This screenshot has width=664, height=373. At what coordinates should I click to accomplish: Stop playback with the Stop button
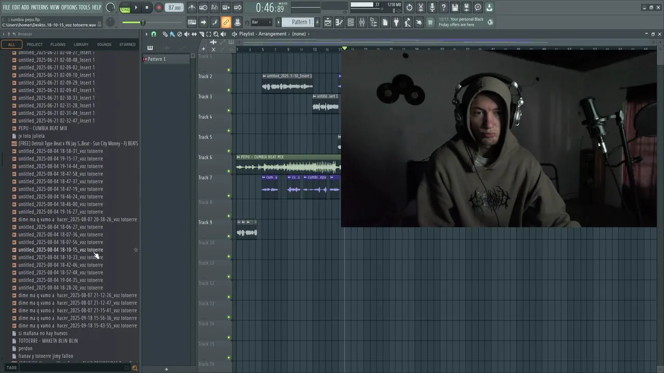click(147, 7)
